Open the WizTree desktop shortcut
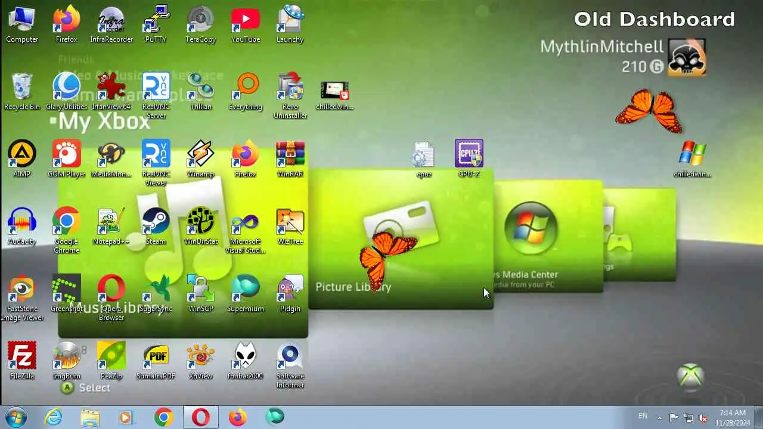The image size is (763, 429). tap(290, 226)
